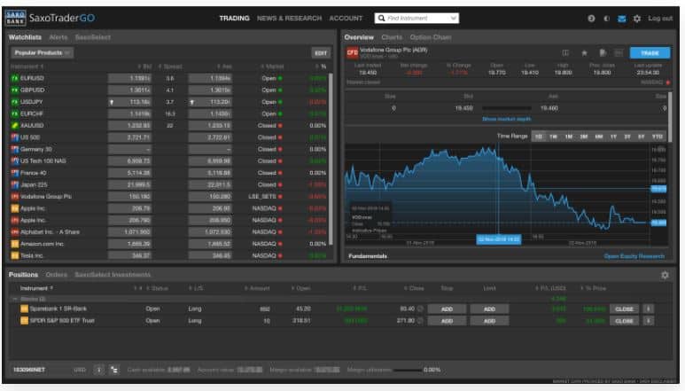Switch to the TRADING menu
The image size is (685, 391).
[234, 19]
